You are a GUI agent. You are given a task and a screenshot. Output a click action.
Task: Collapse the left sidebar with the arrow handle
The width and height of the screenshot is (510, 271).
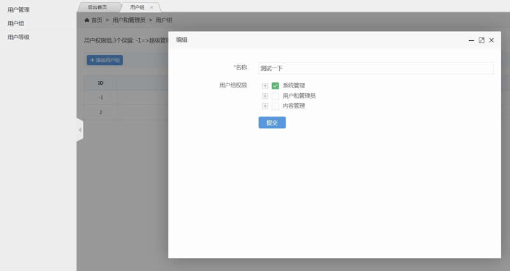[x=80, y=130]
